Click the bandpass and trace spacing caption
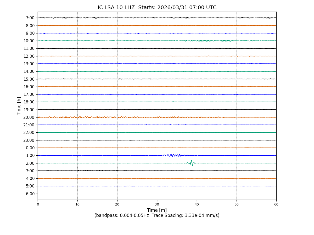Image resolution: width=314 pixels, height=235 pixels. (x=157, y=216)
